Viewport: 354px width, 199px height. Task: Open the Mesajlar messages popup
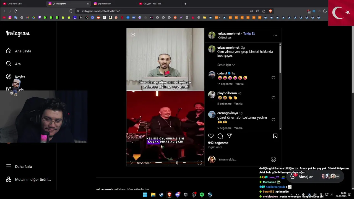coord(315,176)
